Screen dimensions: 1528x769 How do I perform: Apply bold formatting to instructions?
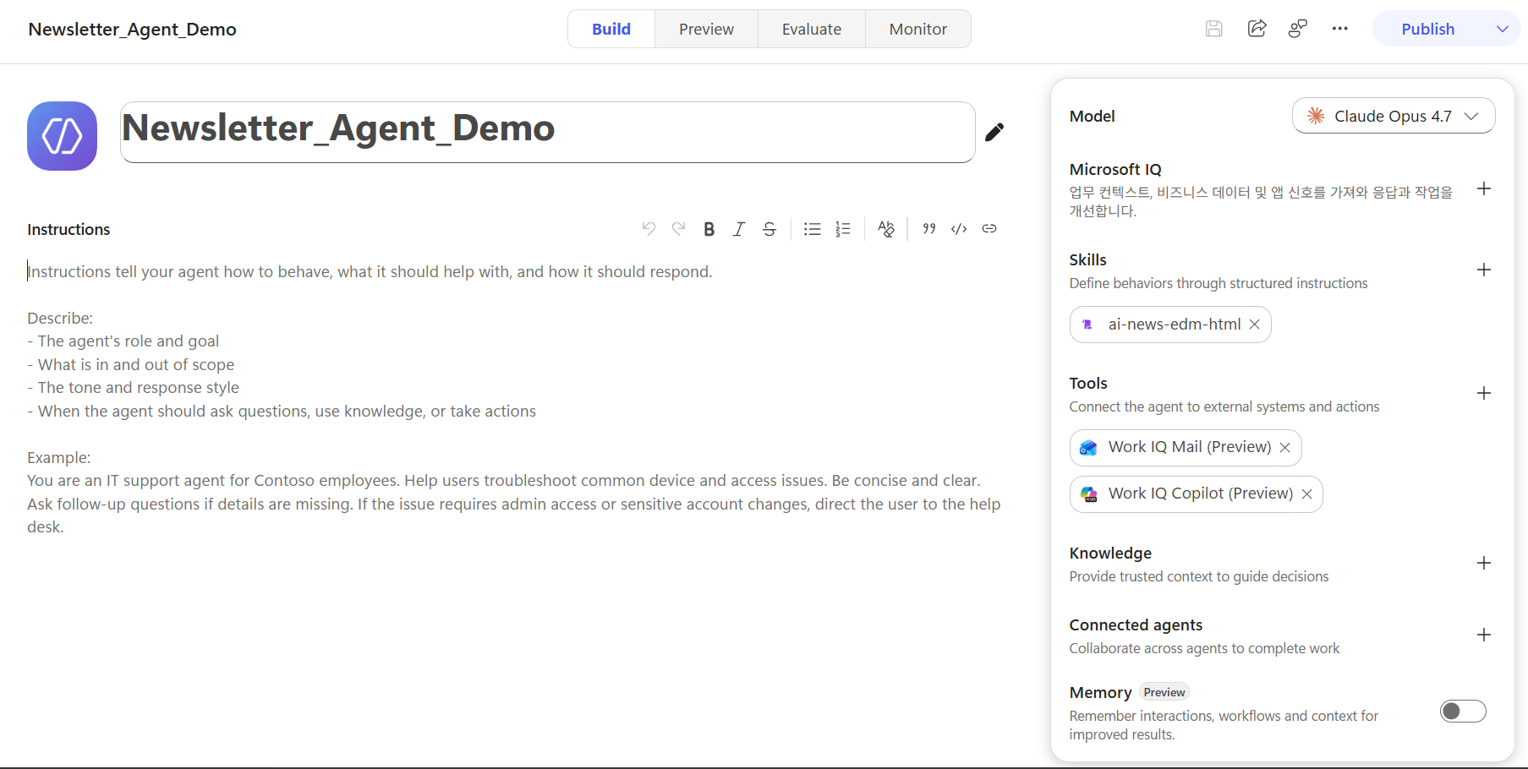click(x=709, y=229)
